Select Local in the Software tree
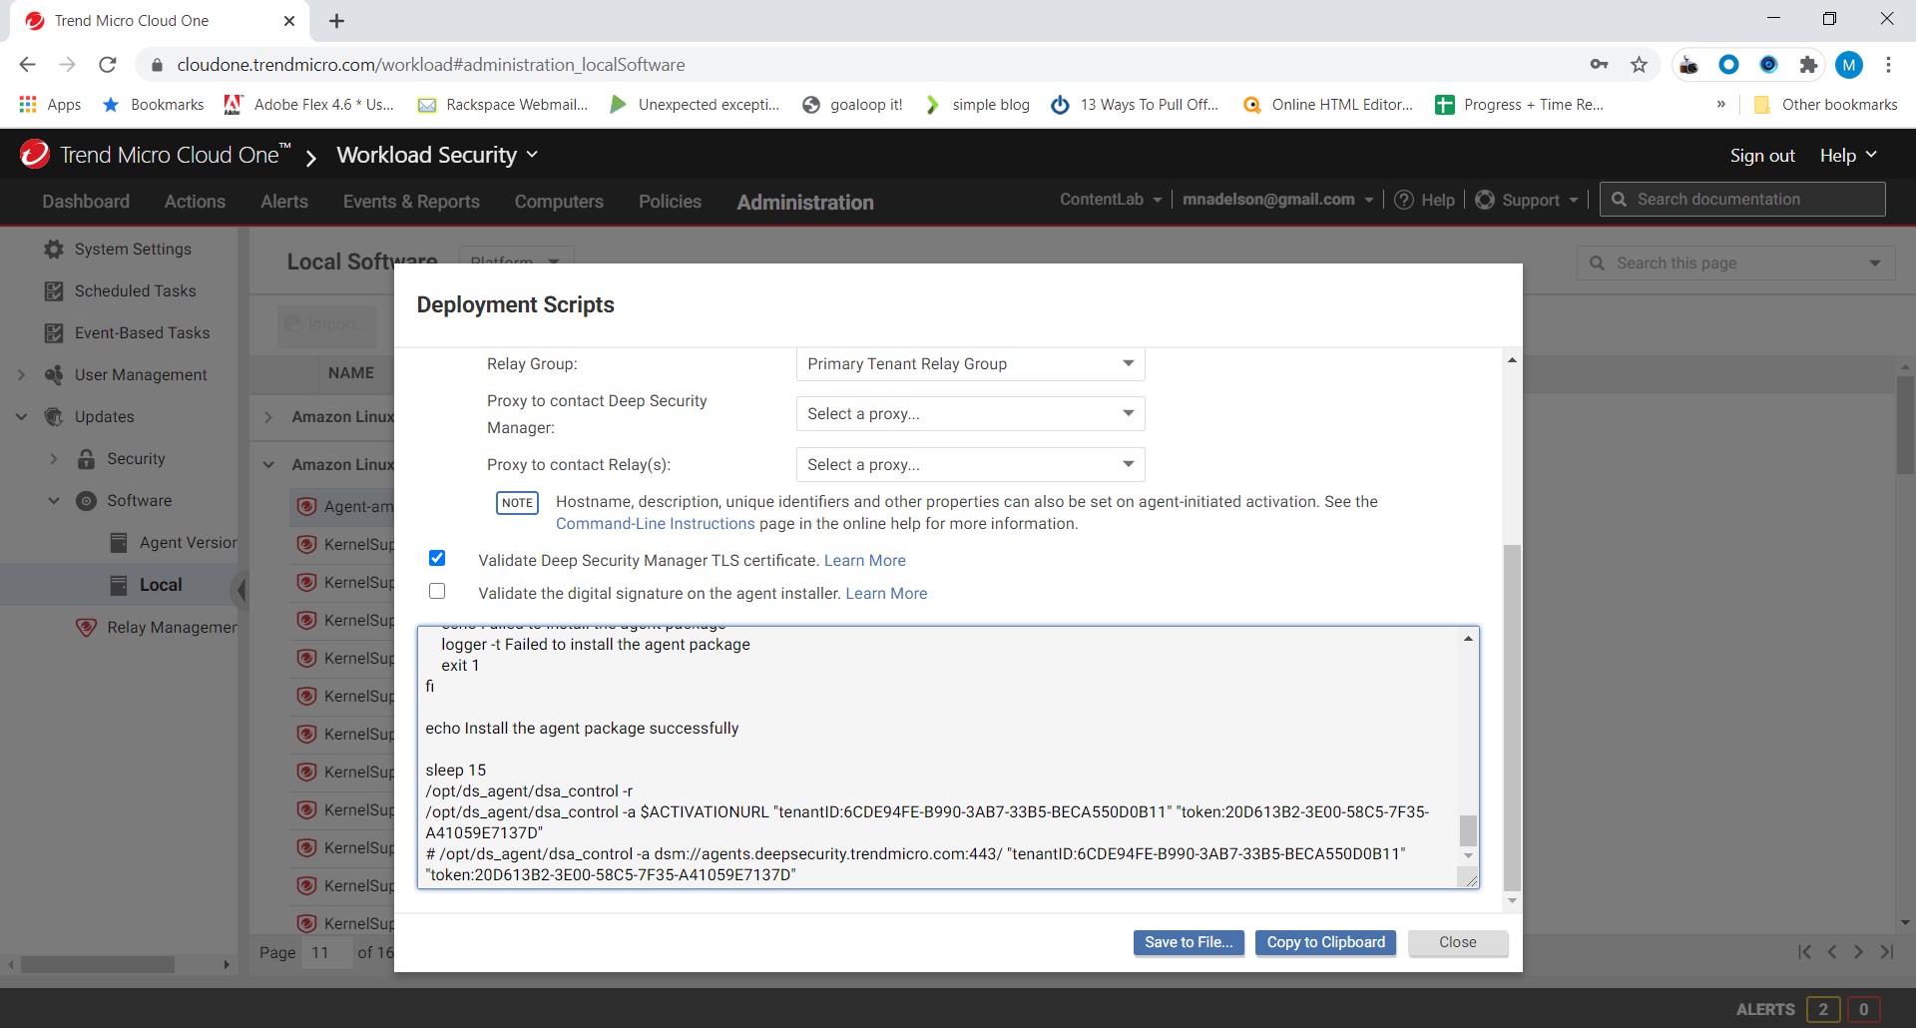This screenshot has height=1028, width=1916. click(x=160, y=585)
